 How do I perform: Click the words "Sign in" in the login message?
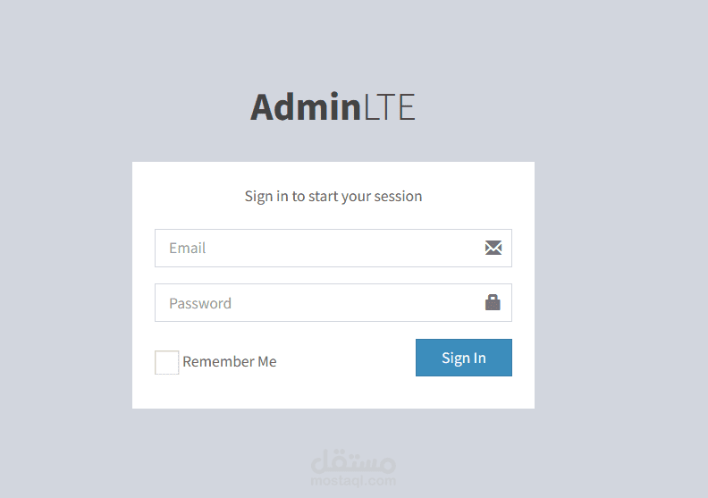click(x=266, y=196)
